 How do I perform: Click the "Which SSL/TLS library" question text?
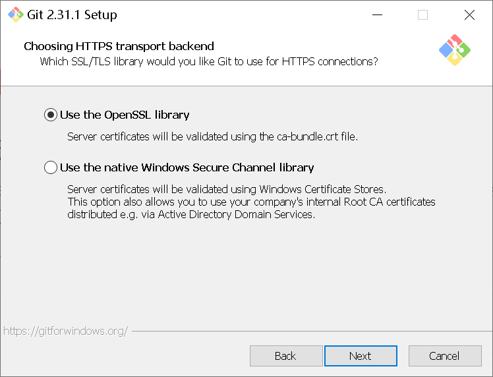209,61
